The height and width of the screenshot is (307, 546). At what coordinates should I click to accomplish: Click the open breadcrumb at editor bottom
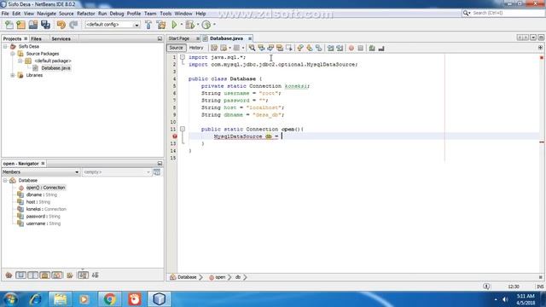pos(220,277)
